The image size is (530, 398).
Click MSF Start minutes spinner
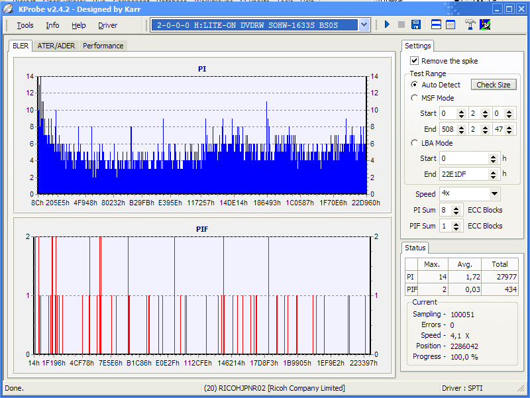pos(461,113)
